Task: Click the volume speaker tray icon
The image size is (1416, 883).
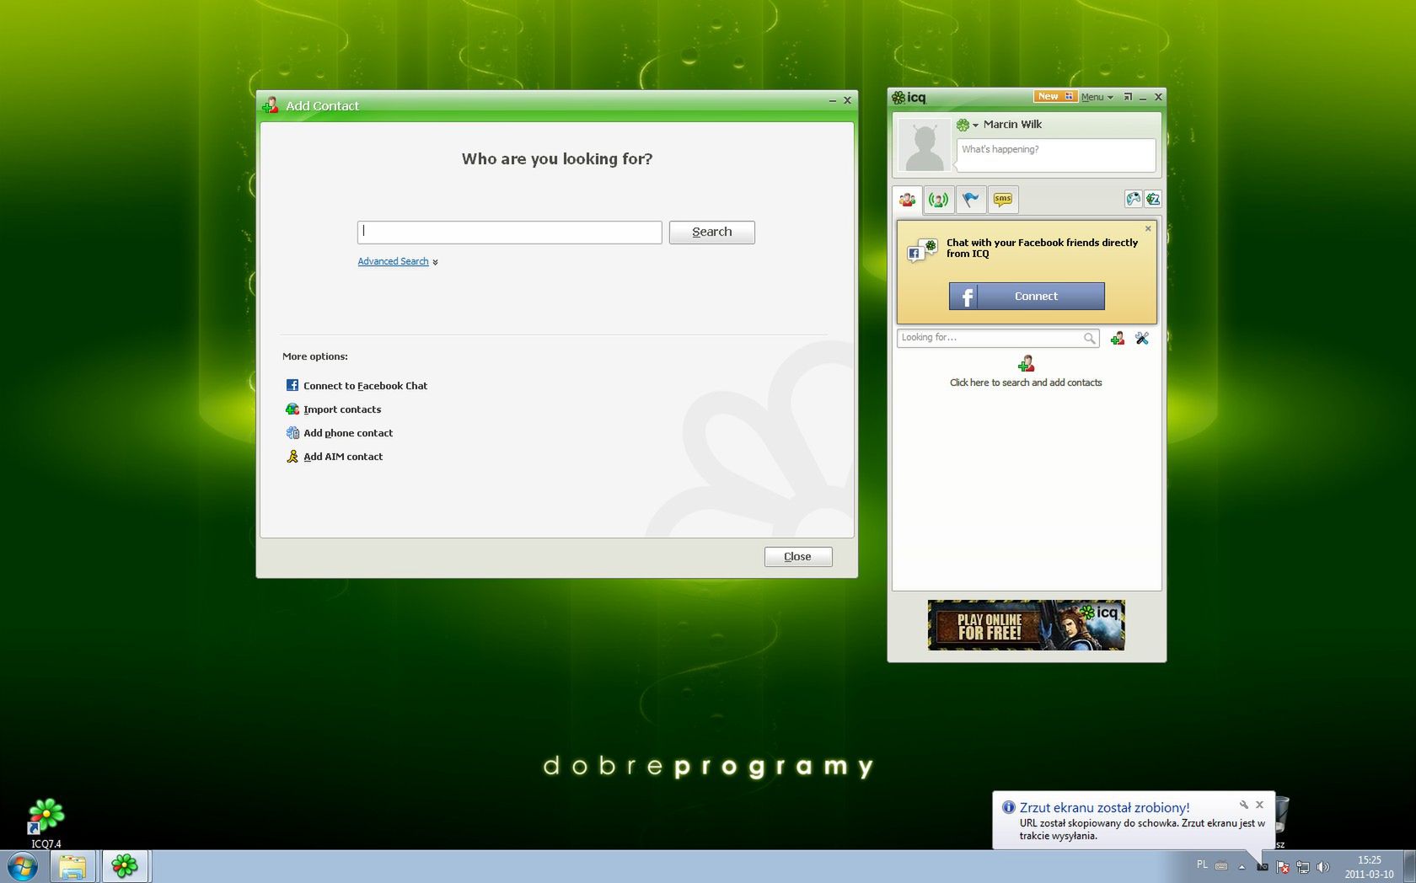Action: pyautogui.click(x=1322, y=866)
